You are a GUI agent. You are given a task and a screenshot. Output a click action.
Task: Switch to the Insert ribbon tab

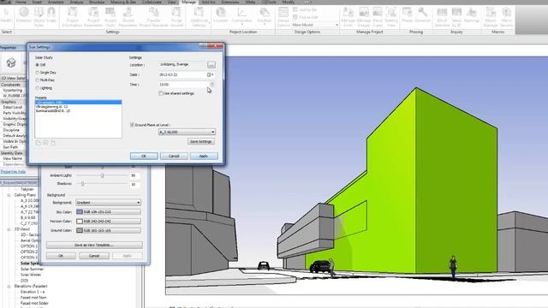click(37, 2)
